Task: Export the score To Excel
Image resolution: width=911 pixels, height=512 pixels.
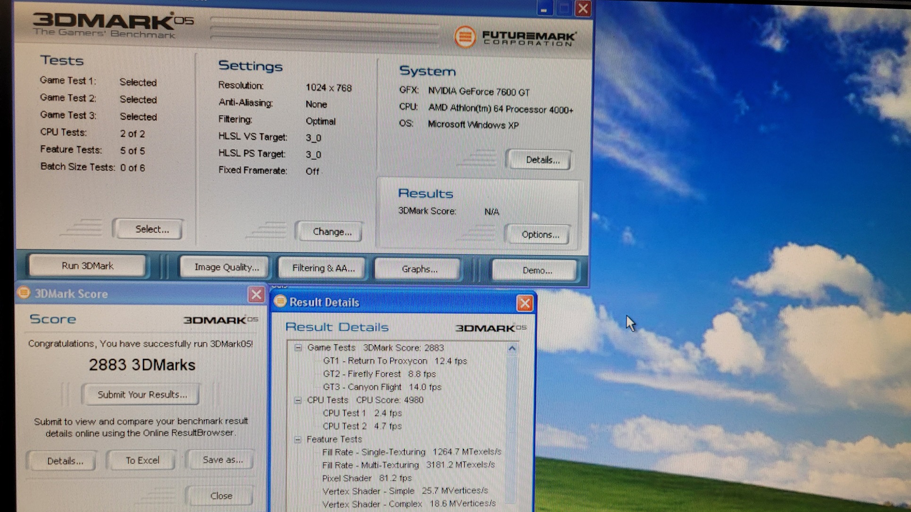Action: click(142, 460)
